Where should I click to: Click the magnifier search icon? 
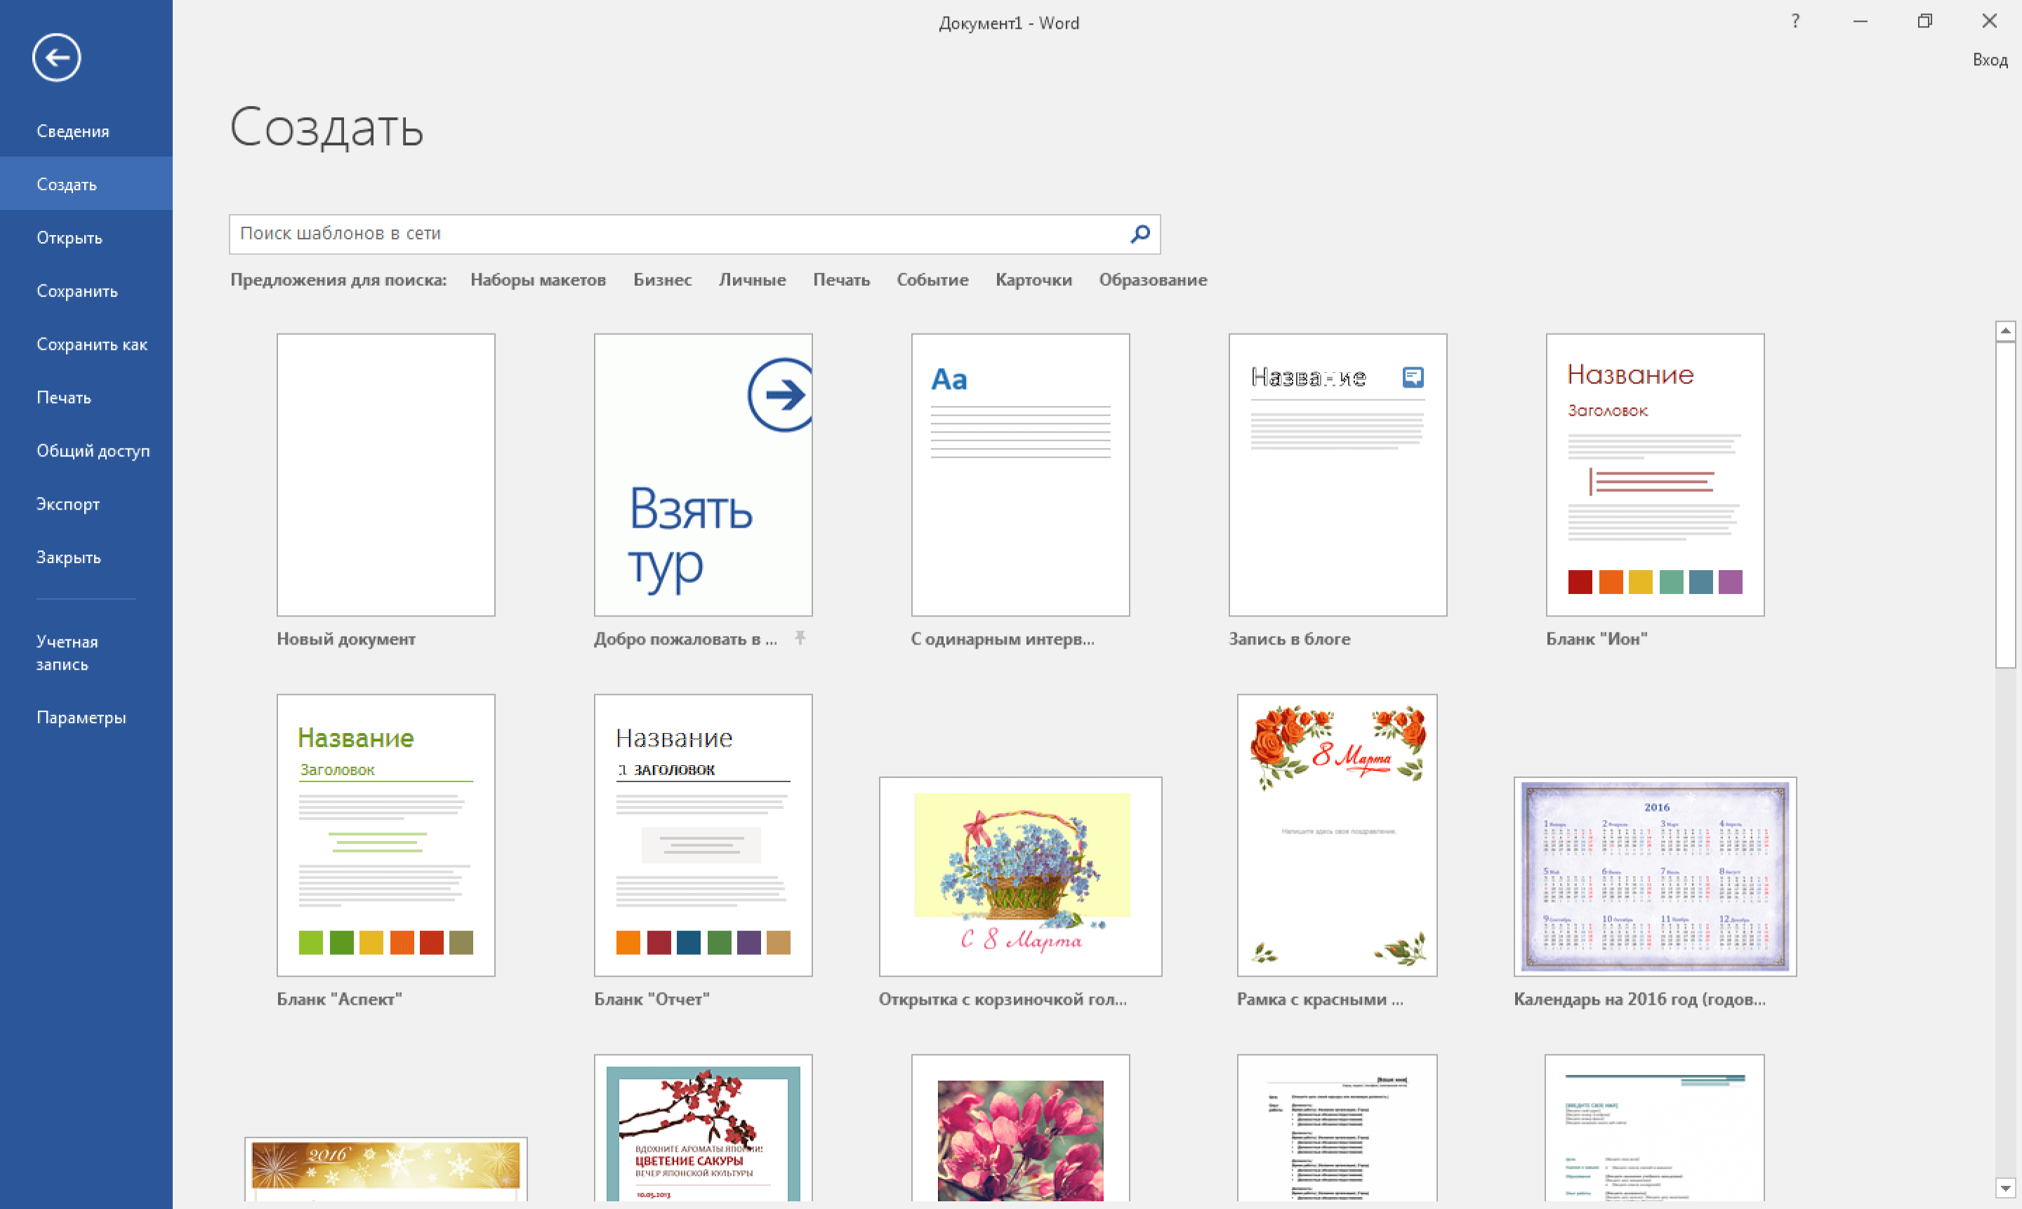[x=1139, y=234]
